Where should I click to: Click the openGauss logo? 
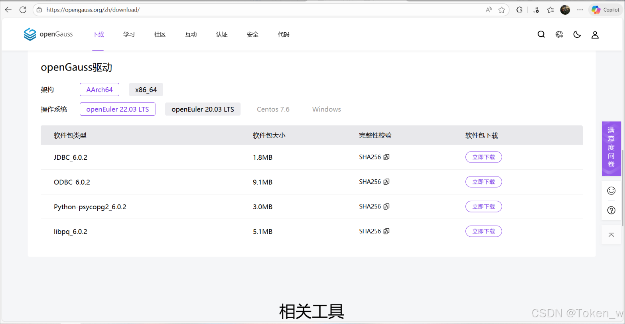point(48,35)
